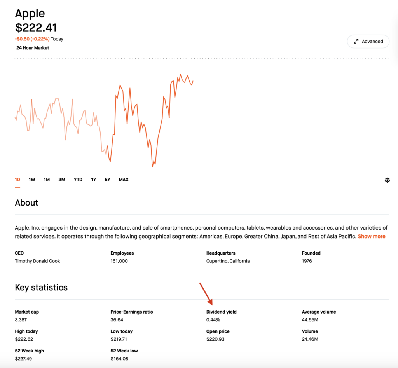The image size is (398, 368).
Task: Switch to the 1W chart range
Action: point(32,180)
